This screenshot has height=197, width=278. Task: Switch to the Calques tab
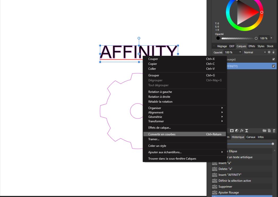coord(241,46)
